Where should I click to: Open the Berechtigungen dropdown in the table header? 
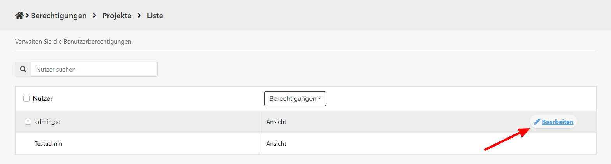coord(295,99)
